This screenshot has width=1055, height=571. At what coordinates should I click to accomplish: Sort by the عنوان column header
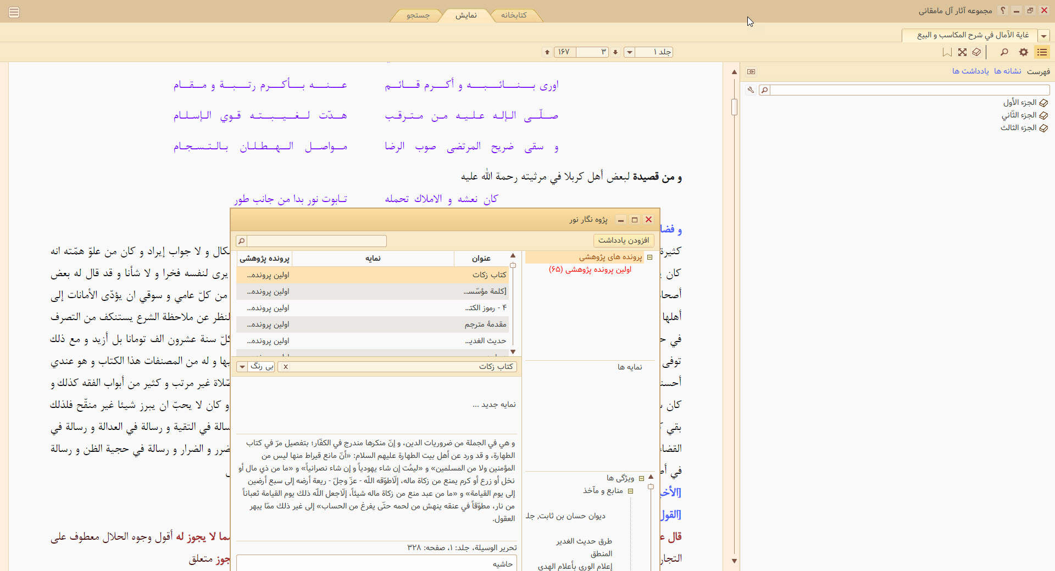[x=481, y=258]
